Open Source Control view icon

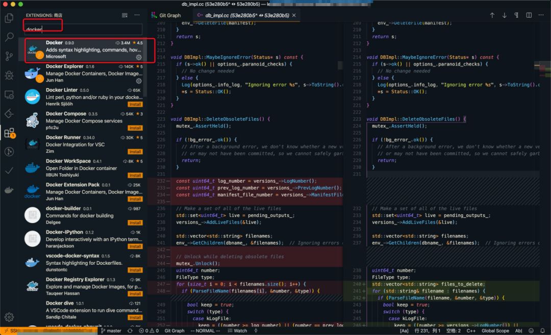coord(9,56)
